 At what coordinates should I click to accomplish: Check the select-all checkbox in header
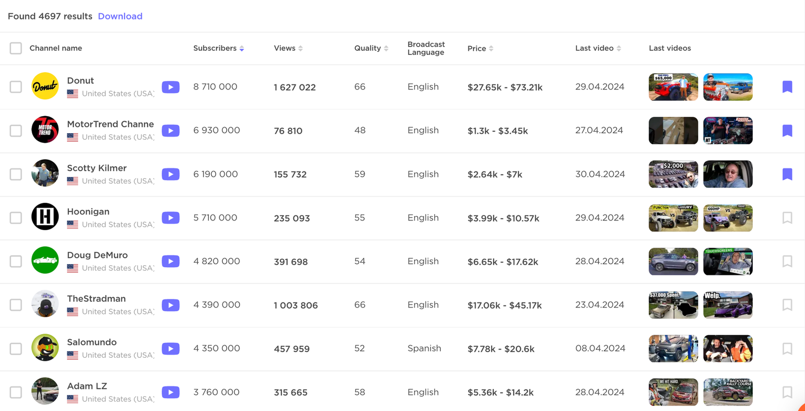[x=16, y=48]
